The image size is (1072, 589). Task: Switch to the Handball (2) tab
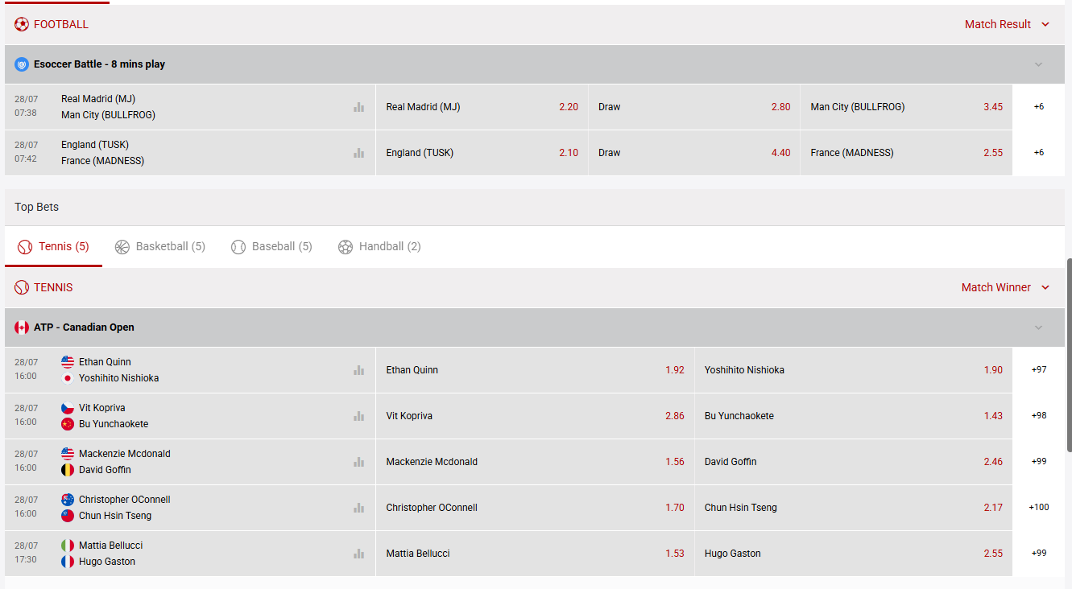coord(379,246)
